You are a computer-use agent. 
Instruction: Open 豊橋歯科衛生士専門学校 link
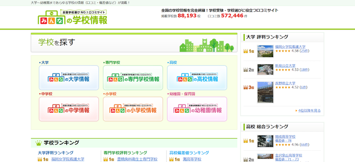[137, 159]
